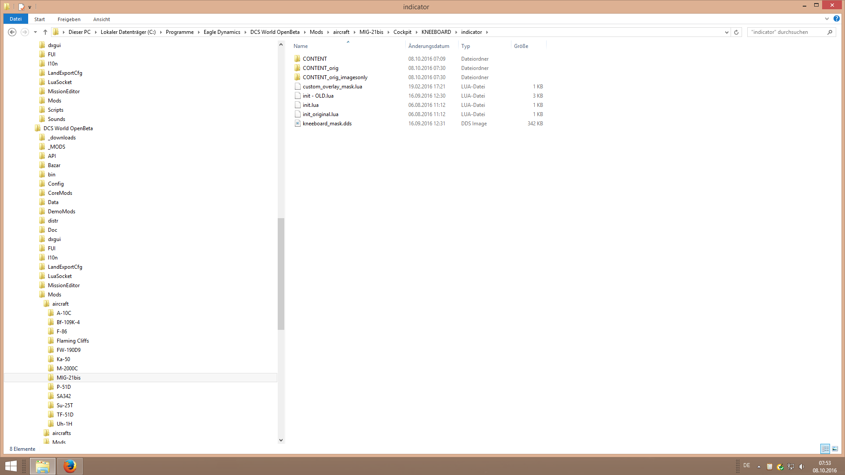Select aircrafts folder in the tree
The height and width of the screenshot is (475, 845).
(61, 433)
